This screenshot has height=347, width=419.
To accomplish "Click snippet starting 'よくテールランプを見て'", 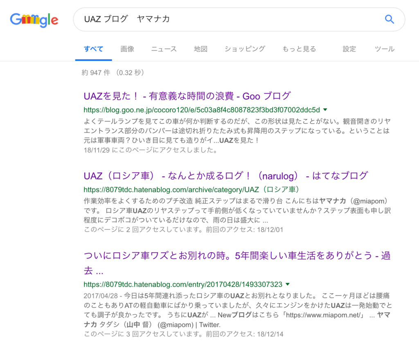I will [x=237, y=131].
